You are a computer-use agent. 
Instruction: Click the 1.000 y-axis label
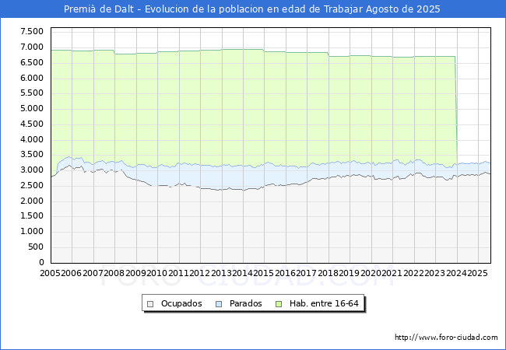tap(32, 232)
